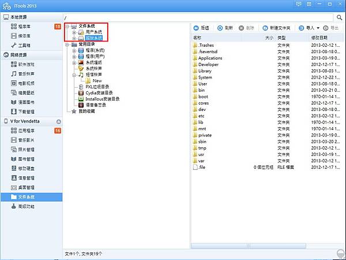Open the 导入 import dropdown arrow

click(318, 28)
